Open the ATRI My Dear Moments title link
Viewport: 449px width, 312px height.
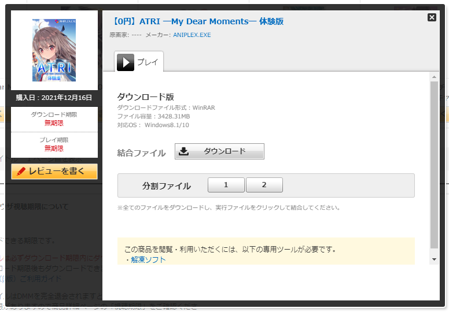[x=197, y=21]
